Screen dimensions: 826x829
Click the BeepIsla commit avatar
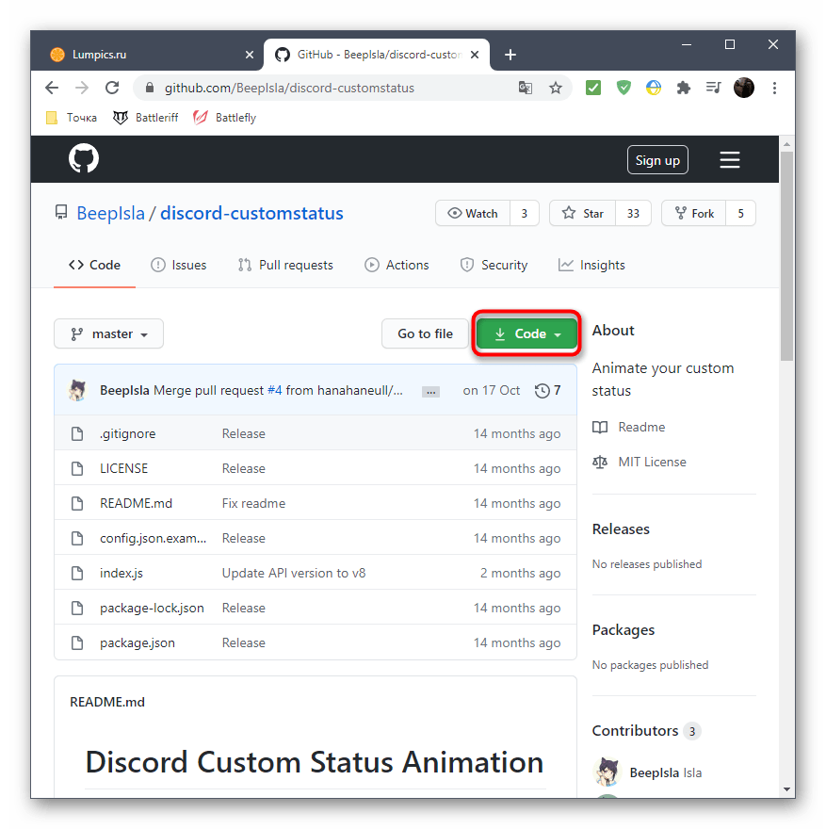point(77,390)
